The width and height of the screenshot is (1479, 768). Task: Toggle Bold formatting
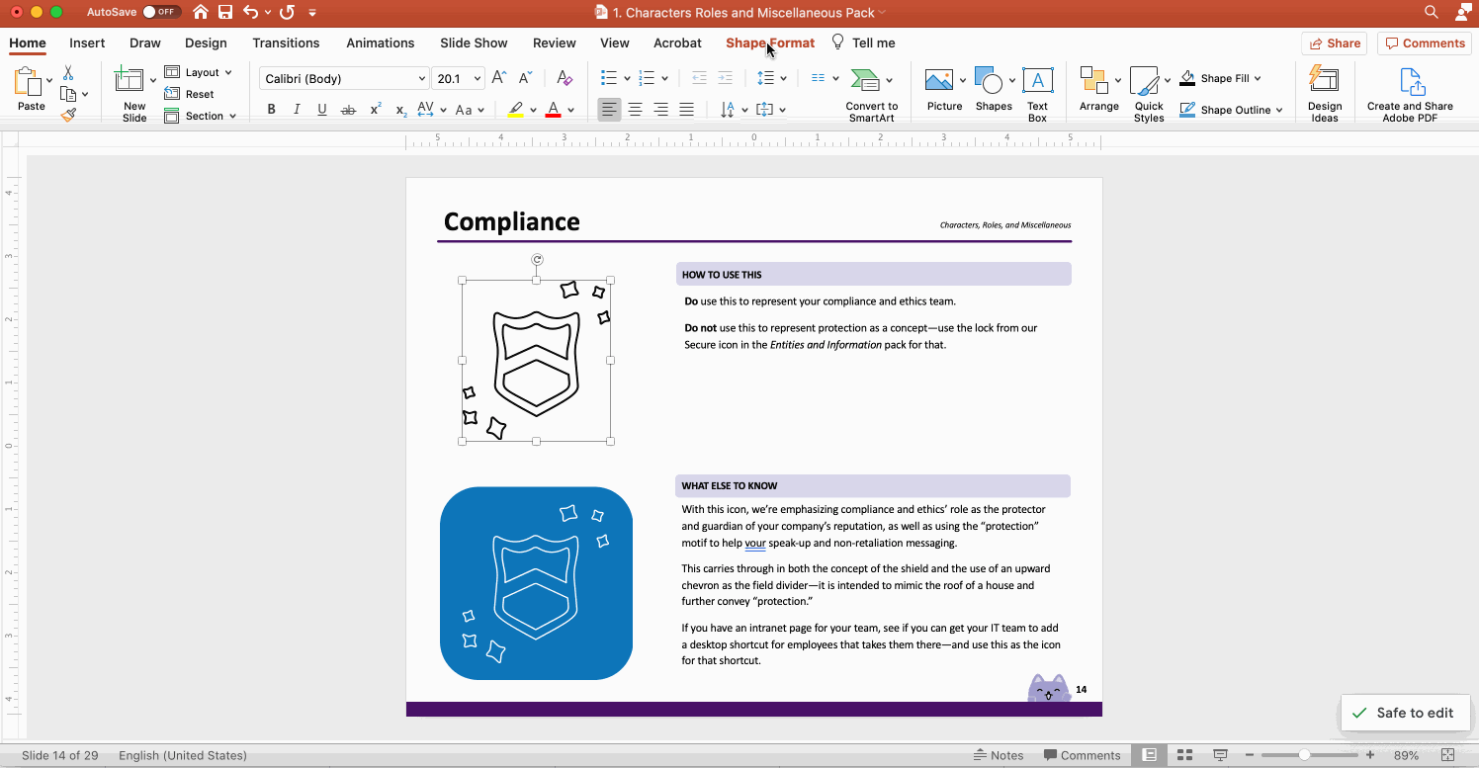pos(271,110)
